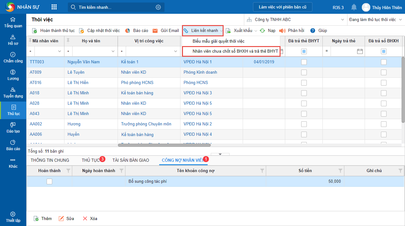Image resolution: width=405 pixels, height=226 pixels.
Task: Open the app grid launcher icon
Action: [54, 7]
